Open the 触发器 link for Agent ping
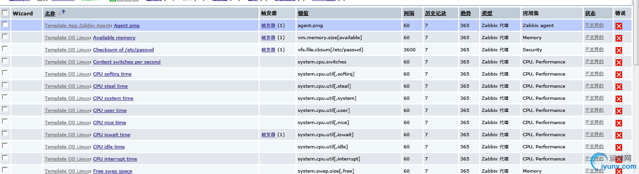The width and height of the screenshot is (639, 174). coord(268,26)
